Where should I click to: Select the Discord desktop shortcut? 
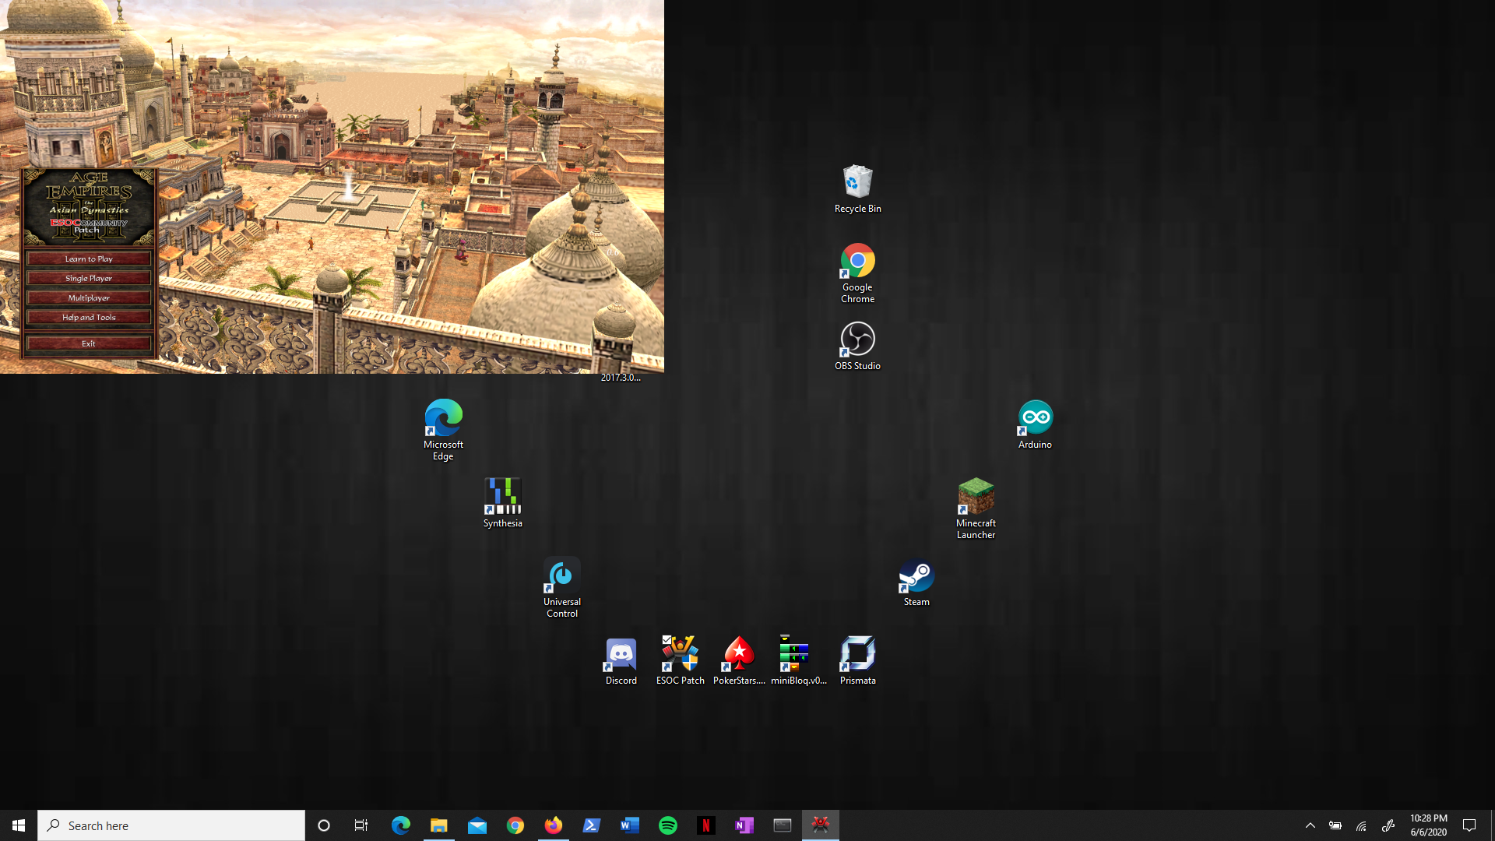tap(621, 661)
